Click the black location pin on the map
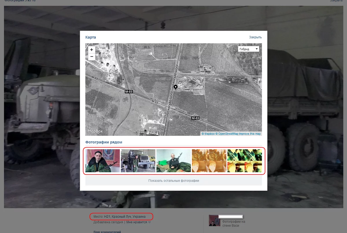Viewport: 347px width, 233px height. [x=176, y=87]
